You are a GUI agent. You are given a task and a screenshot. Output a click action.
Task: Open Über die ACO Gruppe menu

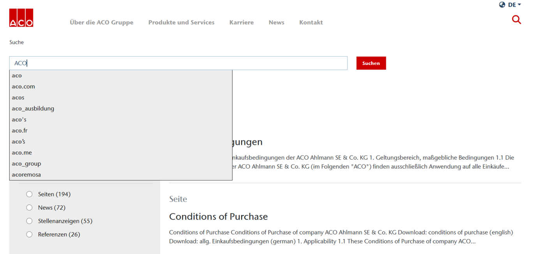(x=101, y=23)
